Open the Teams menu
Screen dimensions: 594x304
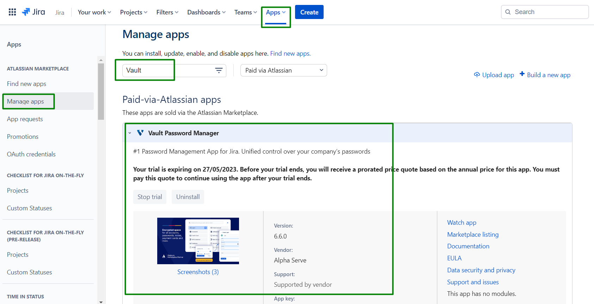[x=245, y=12]
